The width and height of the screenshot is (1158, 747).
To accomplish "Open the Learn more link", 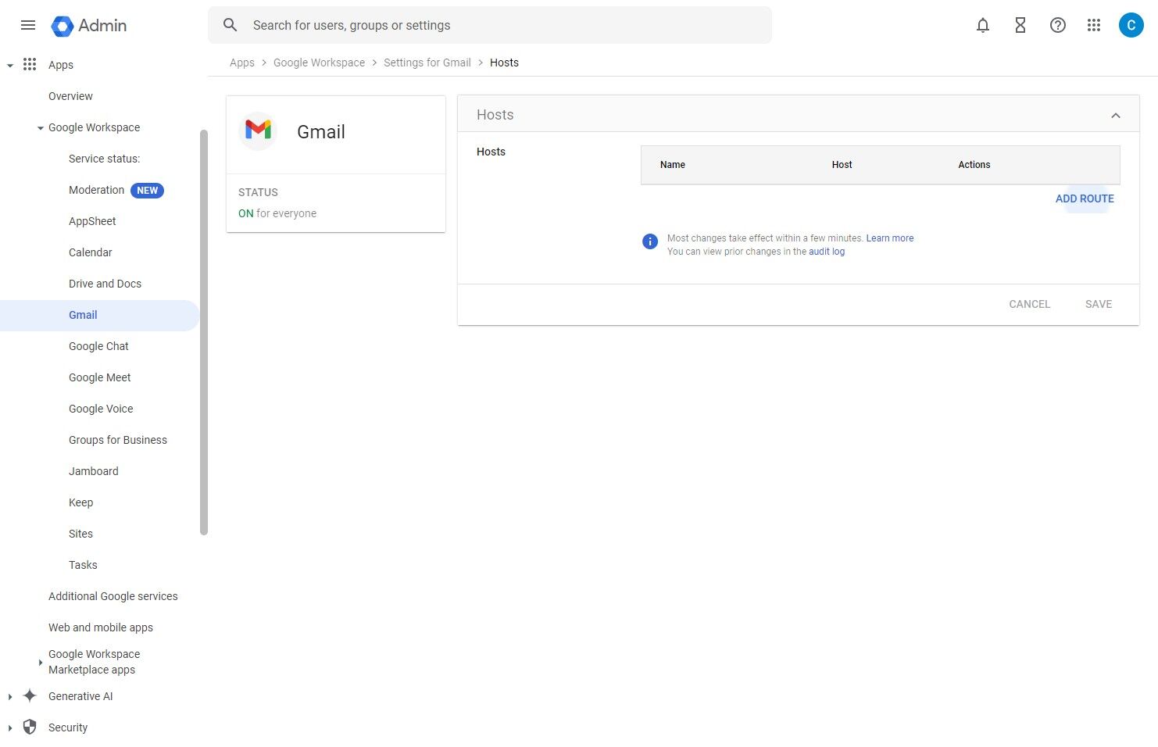I will (890, 238).
